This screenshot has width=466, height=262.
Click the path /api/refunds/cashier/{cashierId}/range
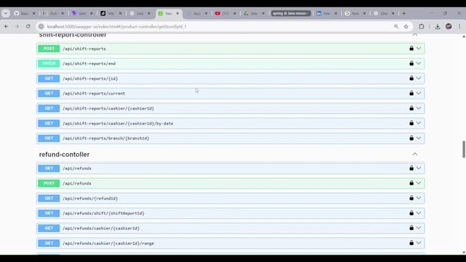point(108,244)
